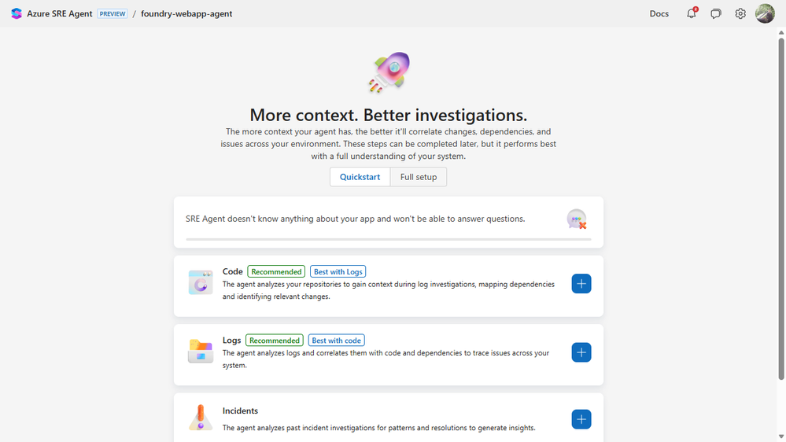Screen dimensions: 786x442
Task: Open the notifications bell
Action: click(x=692, y=13)
